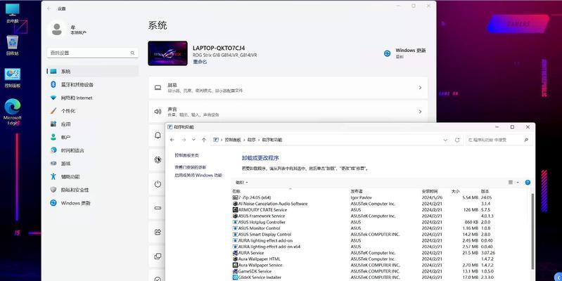Open 控制面板主页 (Control Panel Home) link

(x=186, y=155)
